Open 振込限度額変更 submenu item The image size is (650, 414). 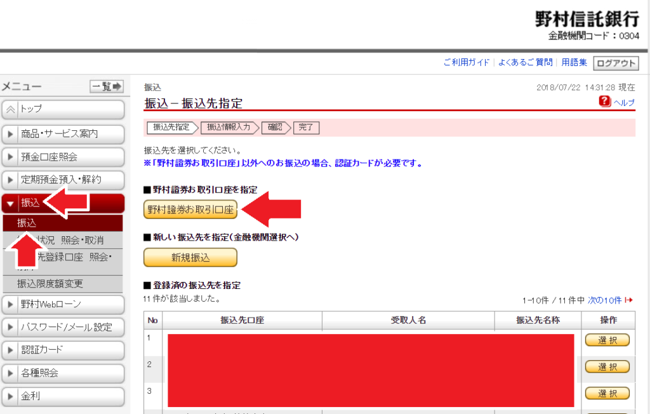coord(63,284)
